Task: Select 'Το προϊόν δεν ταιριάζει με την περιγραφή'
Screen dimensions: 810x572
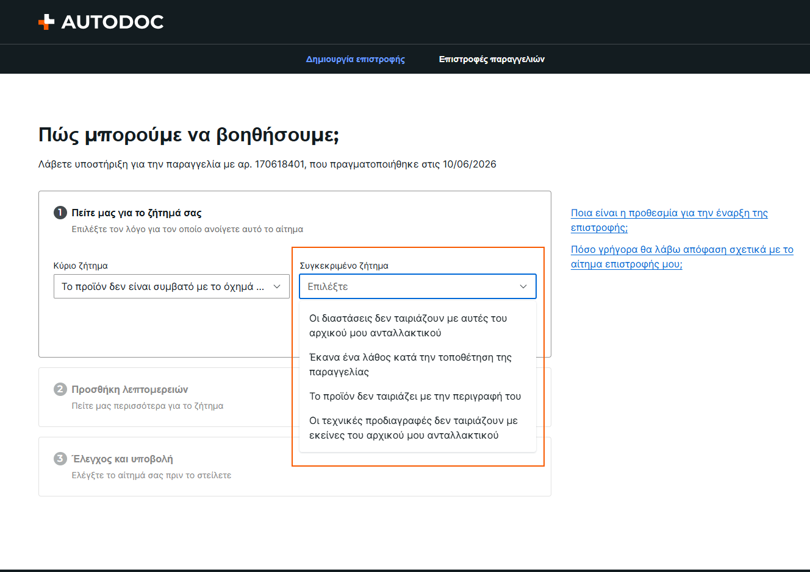Action: click(x=418, y=396)
